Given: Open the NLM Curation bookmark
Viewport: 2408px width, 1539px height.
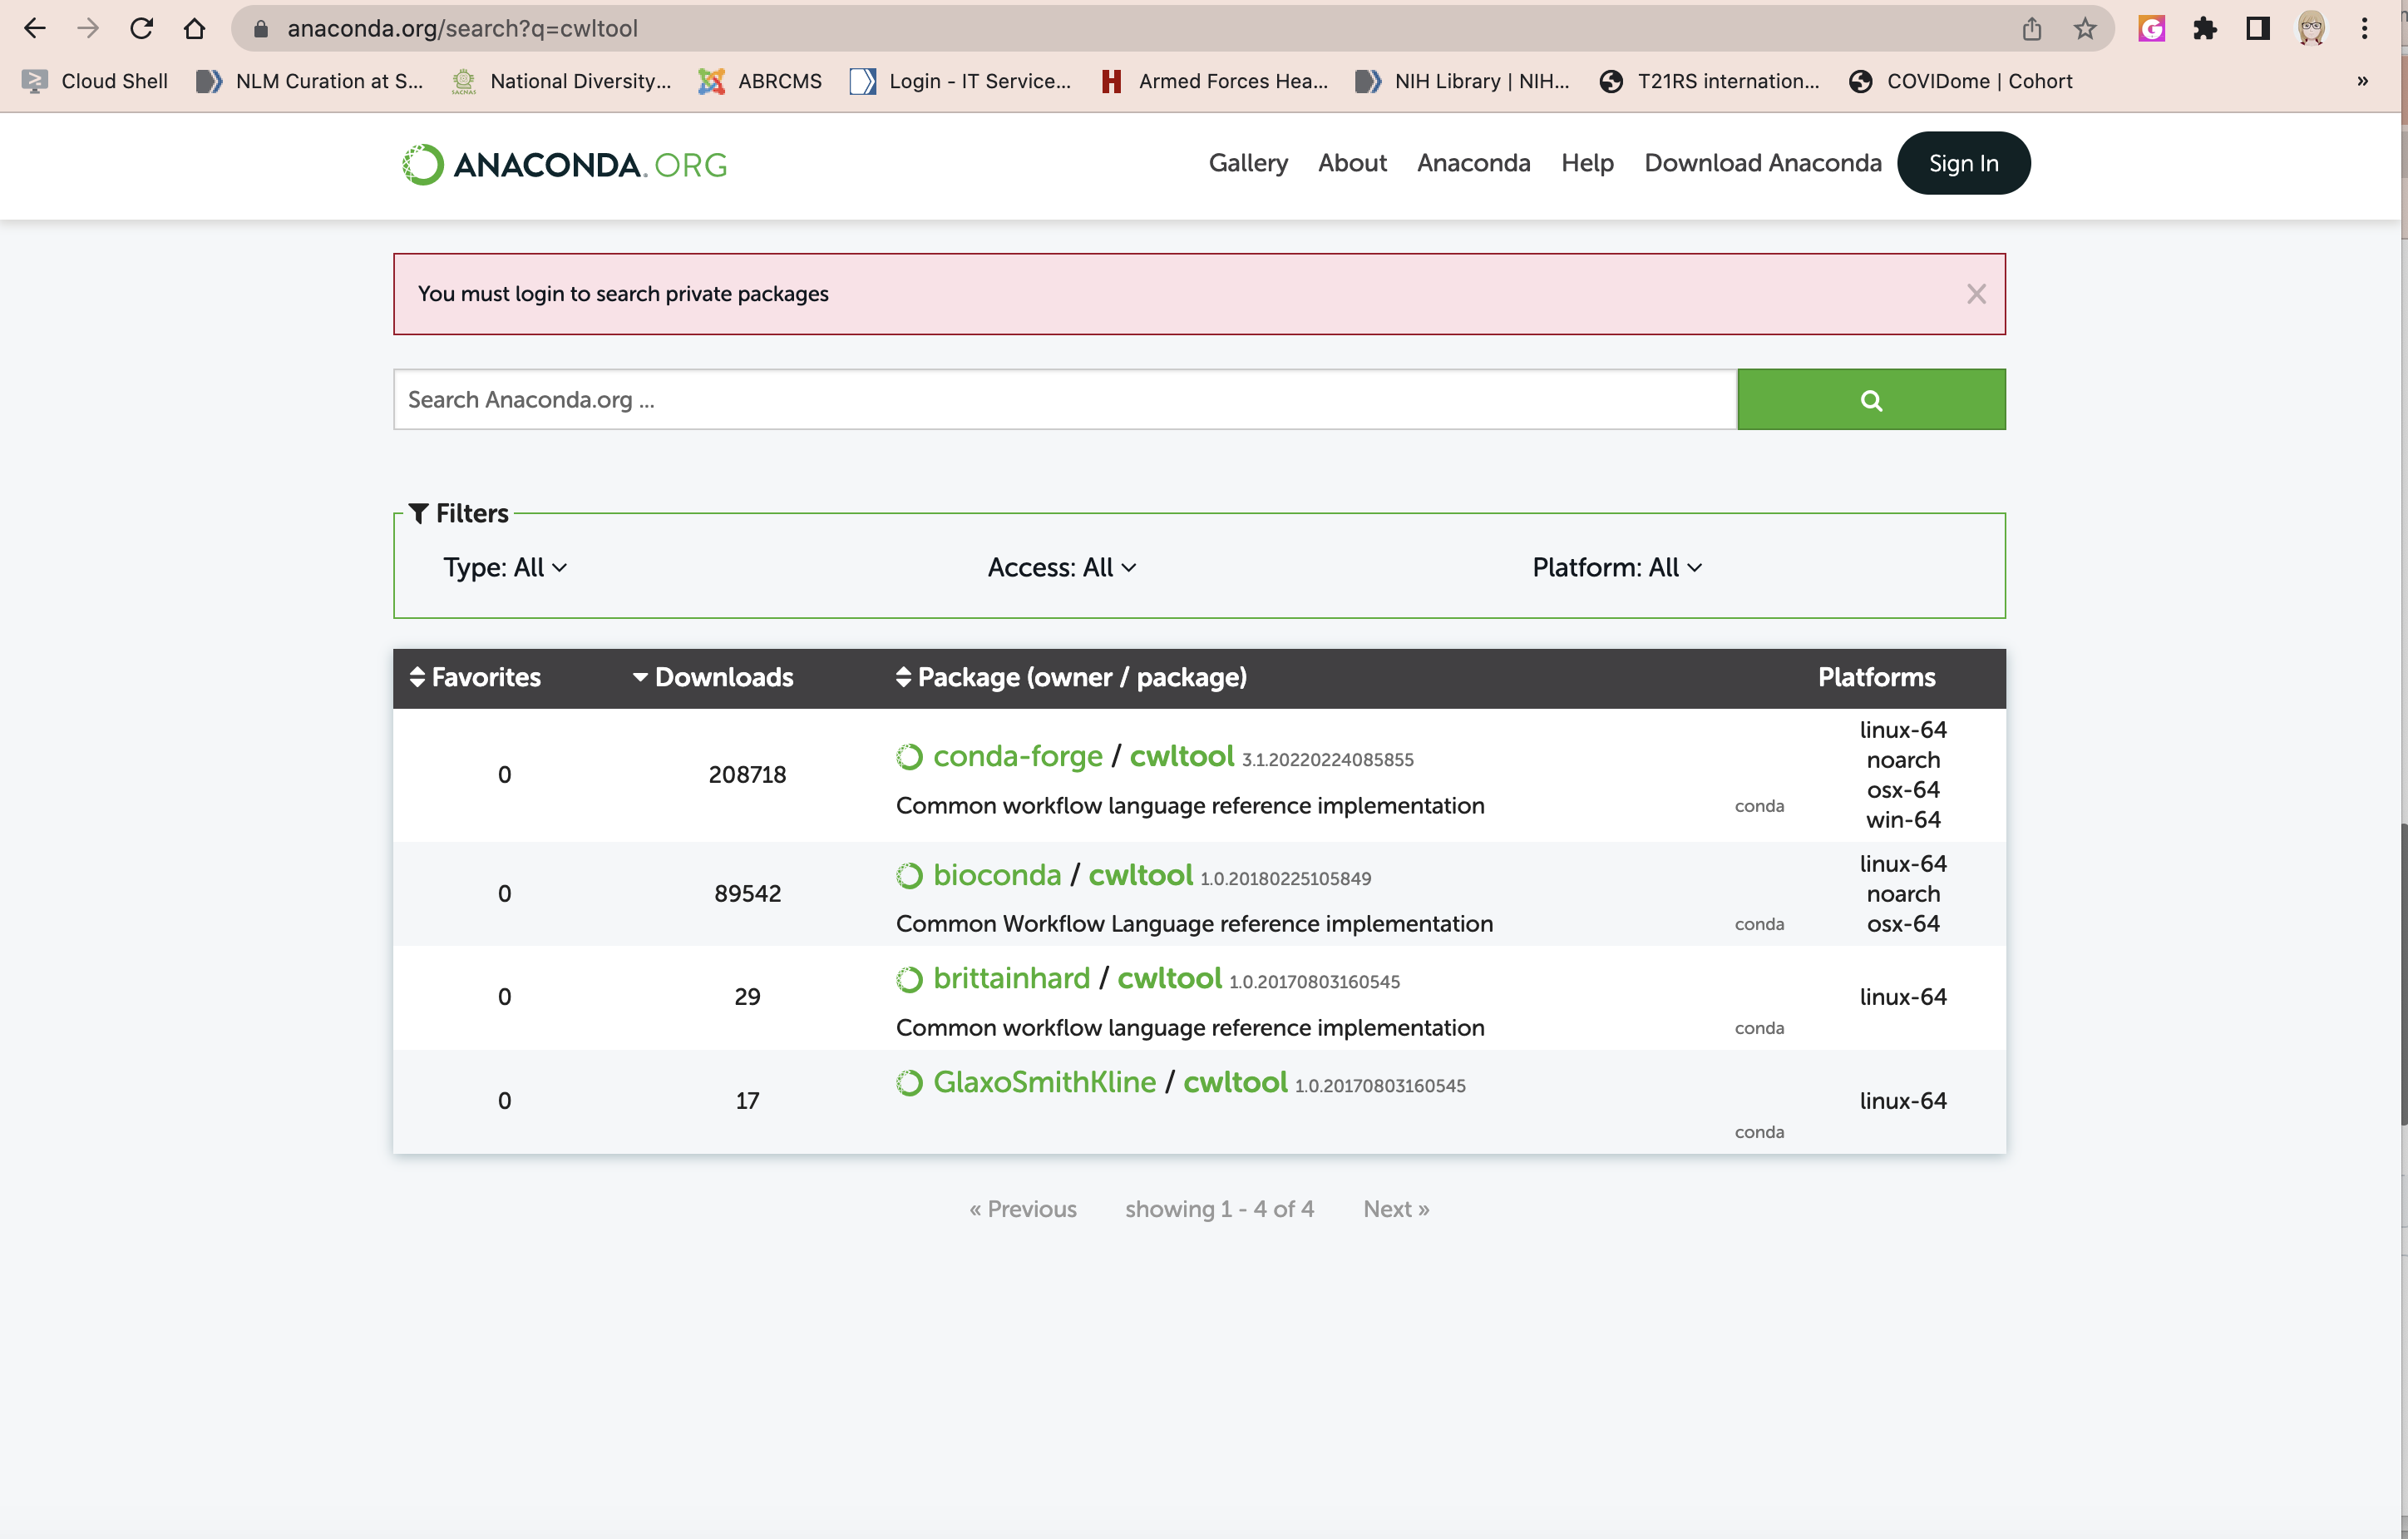Looking at the screenshot, I should coord(310,81).
